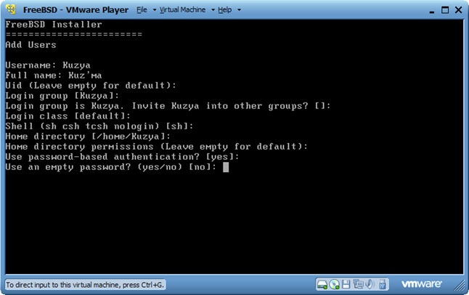Click the CD/DVD drive status icon
Viewport: 469px width, 295px height.
pyautogui.click(x=335, y=283)
